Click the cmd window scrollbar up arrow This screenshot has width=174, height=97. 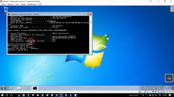(x=90, y=17)
